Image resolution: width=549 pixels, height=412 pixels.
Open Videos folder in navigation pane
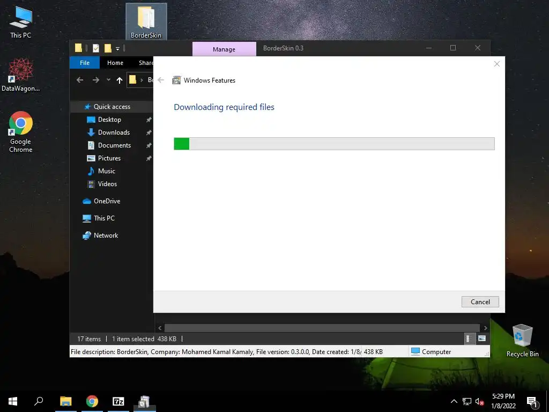tap(107, 184)
